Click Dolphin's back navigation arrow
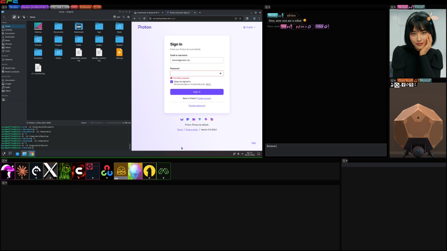447x251 pixels. [4, 17]
